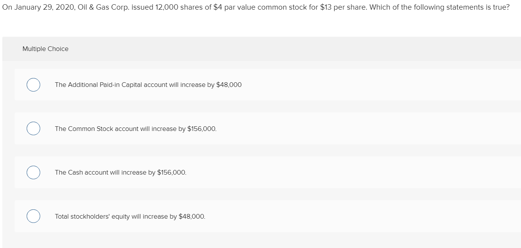Click the question text about Oil & Gas Corp.
521x248 pixels.
click(255, 8)
